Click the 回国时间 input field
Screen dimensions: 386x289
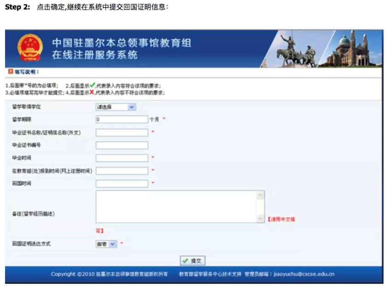[x=122, y=184]
